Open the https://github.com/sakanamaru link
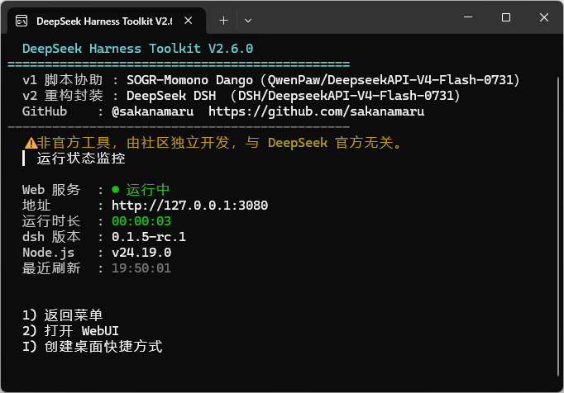 317,111
